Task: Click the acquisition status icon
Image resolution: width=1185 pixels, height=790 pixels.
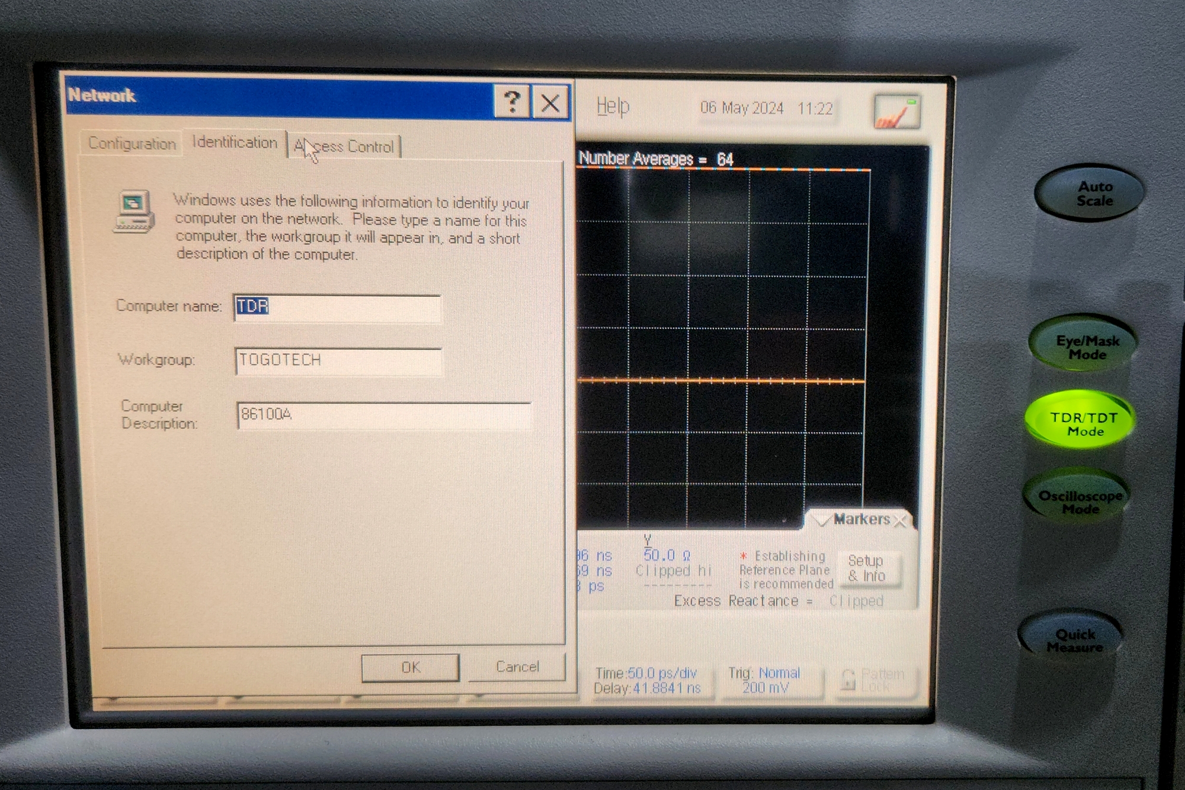Action: pos(897,111)
